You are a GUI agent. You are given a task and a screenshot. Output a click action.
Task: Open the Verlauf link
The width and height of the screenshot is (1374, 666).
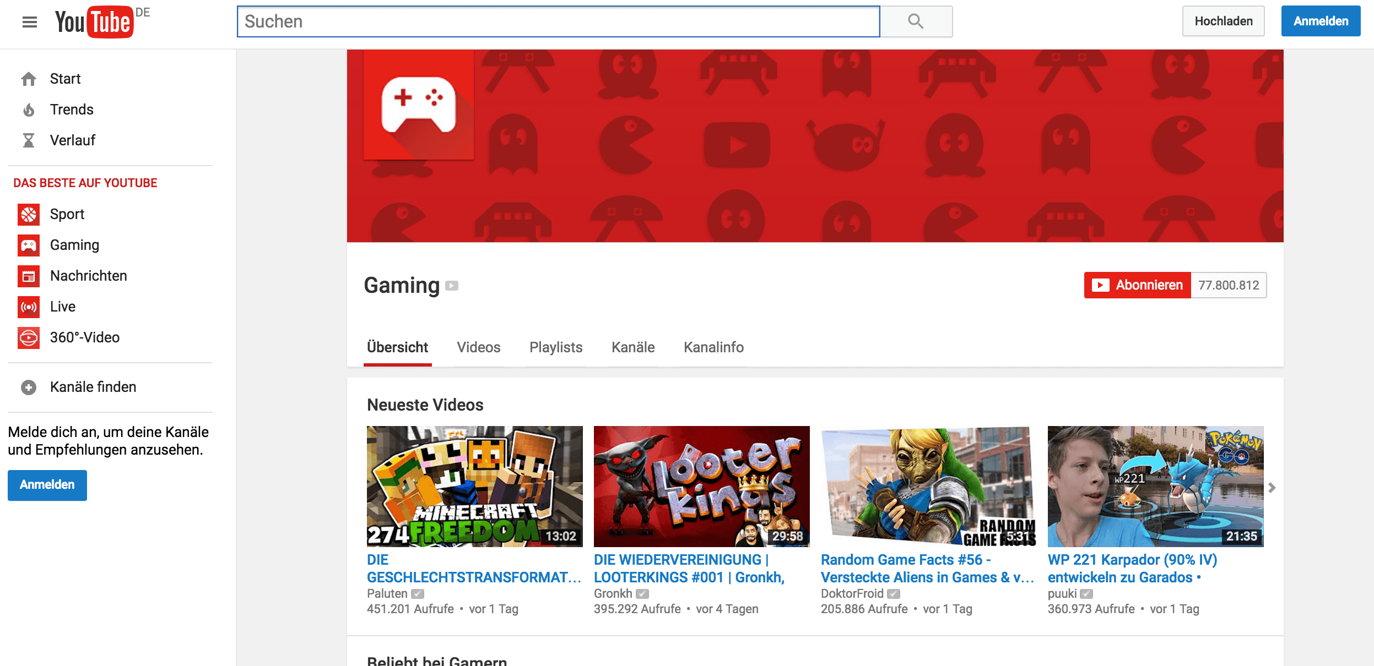coord(73,141)
